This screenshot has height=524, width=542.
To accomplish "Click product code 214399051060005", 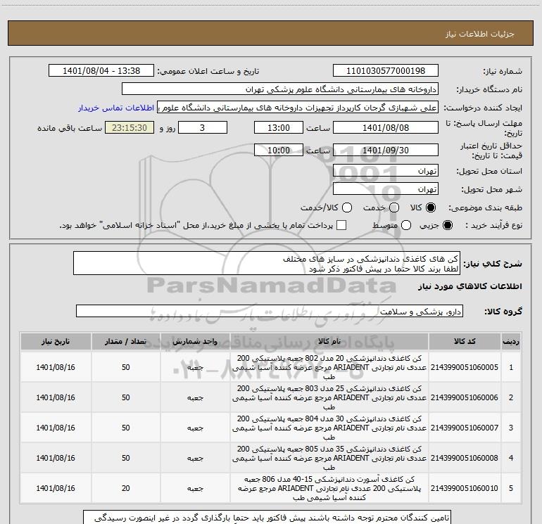I will [465, 367].
